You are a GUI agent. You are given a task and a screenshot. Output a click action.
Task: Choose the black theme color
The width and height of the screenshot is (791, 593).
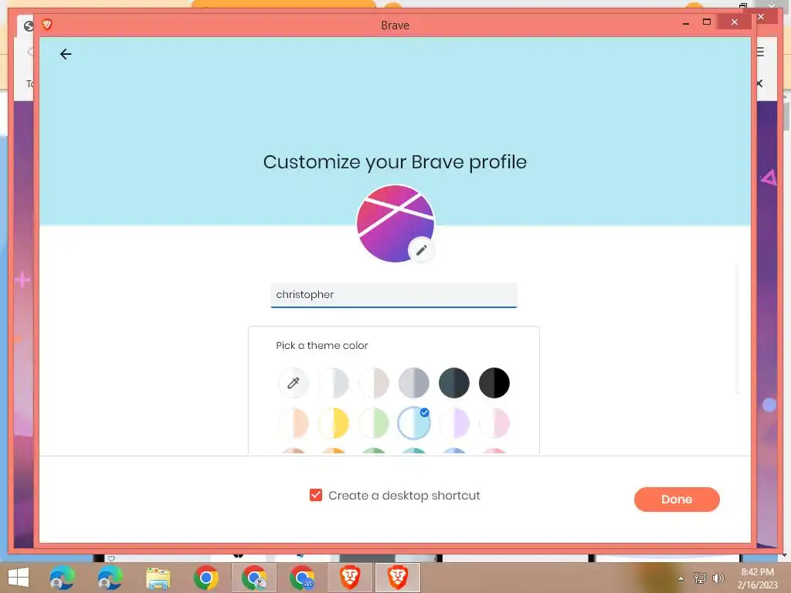point(494,383)
